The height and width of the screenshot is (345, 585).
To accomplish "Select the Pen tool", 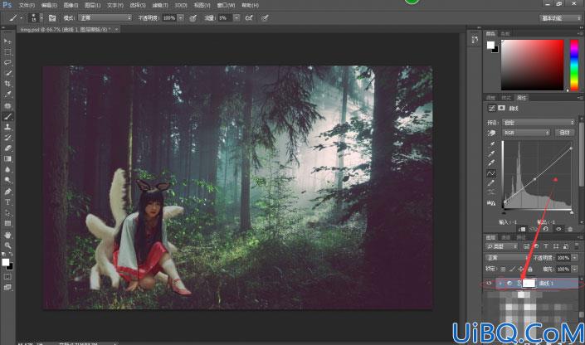I will tap(7, 192).
